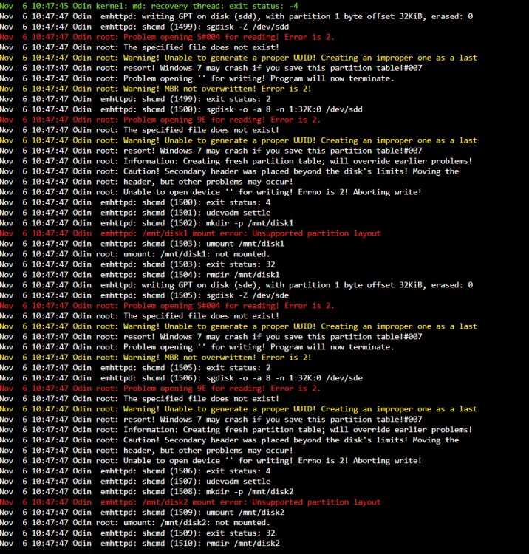The image size is (529, 554).
Task: Select the red '/mnt/disk2 mount error' line
Action: [x=191, y=502]
